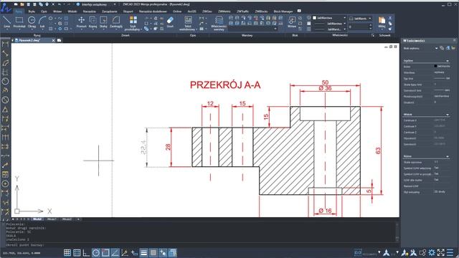Click the open folder icon in quick access bar
Viewport: 459px width, 258px height.
click(22, 4)
